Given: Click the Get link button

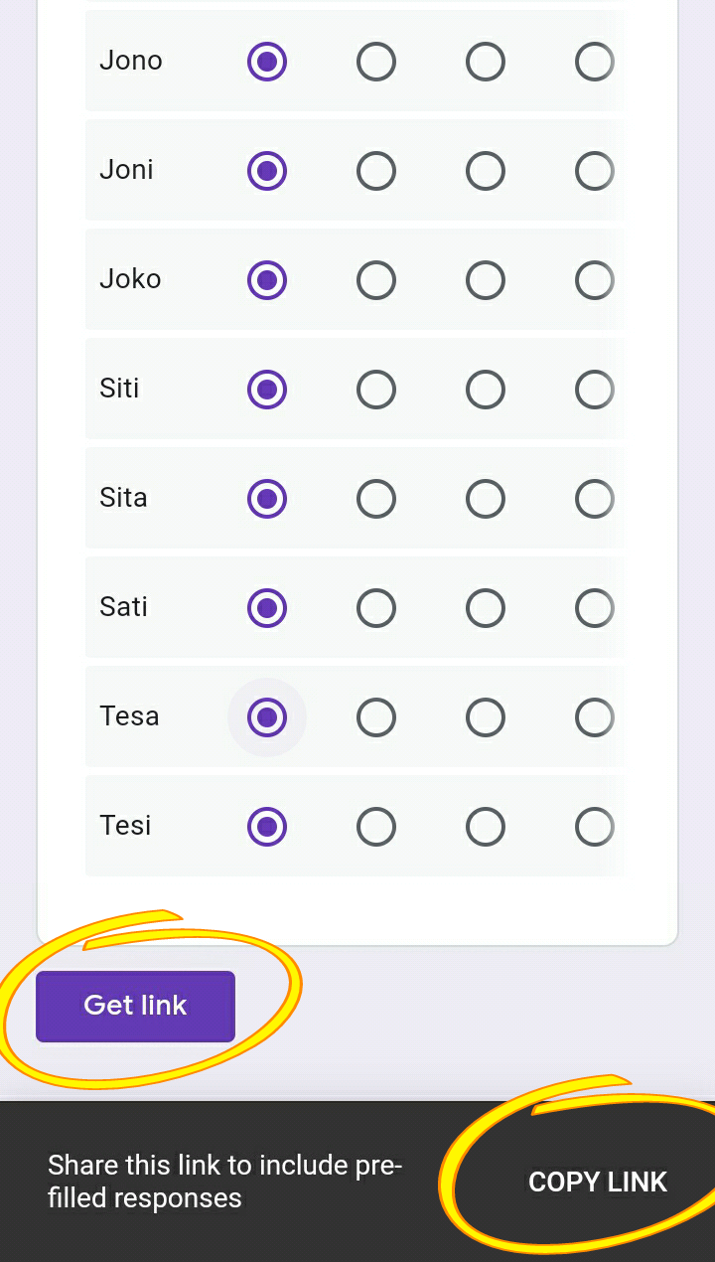Looking at the screenshot, I should (135, 1006).
